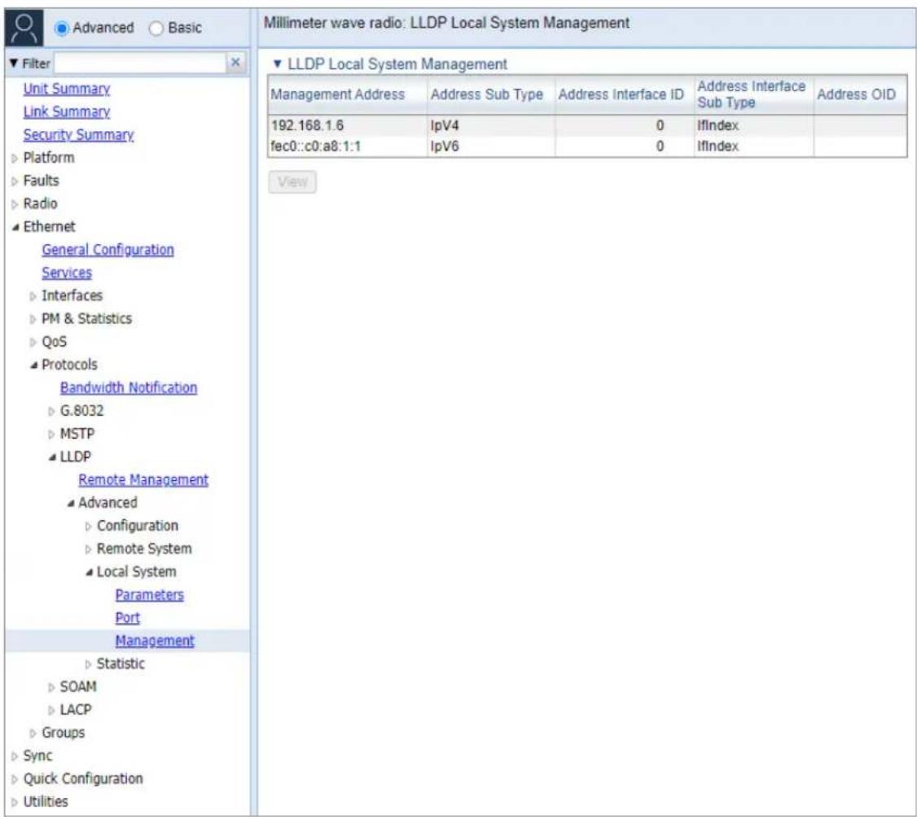This screenshot has height=817, width=917.
Task: Expand the Remote System node
Action: click(x=88, y=550)
